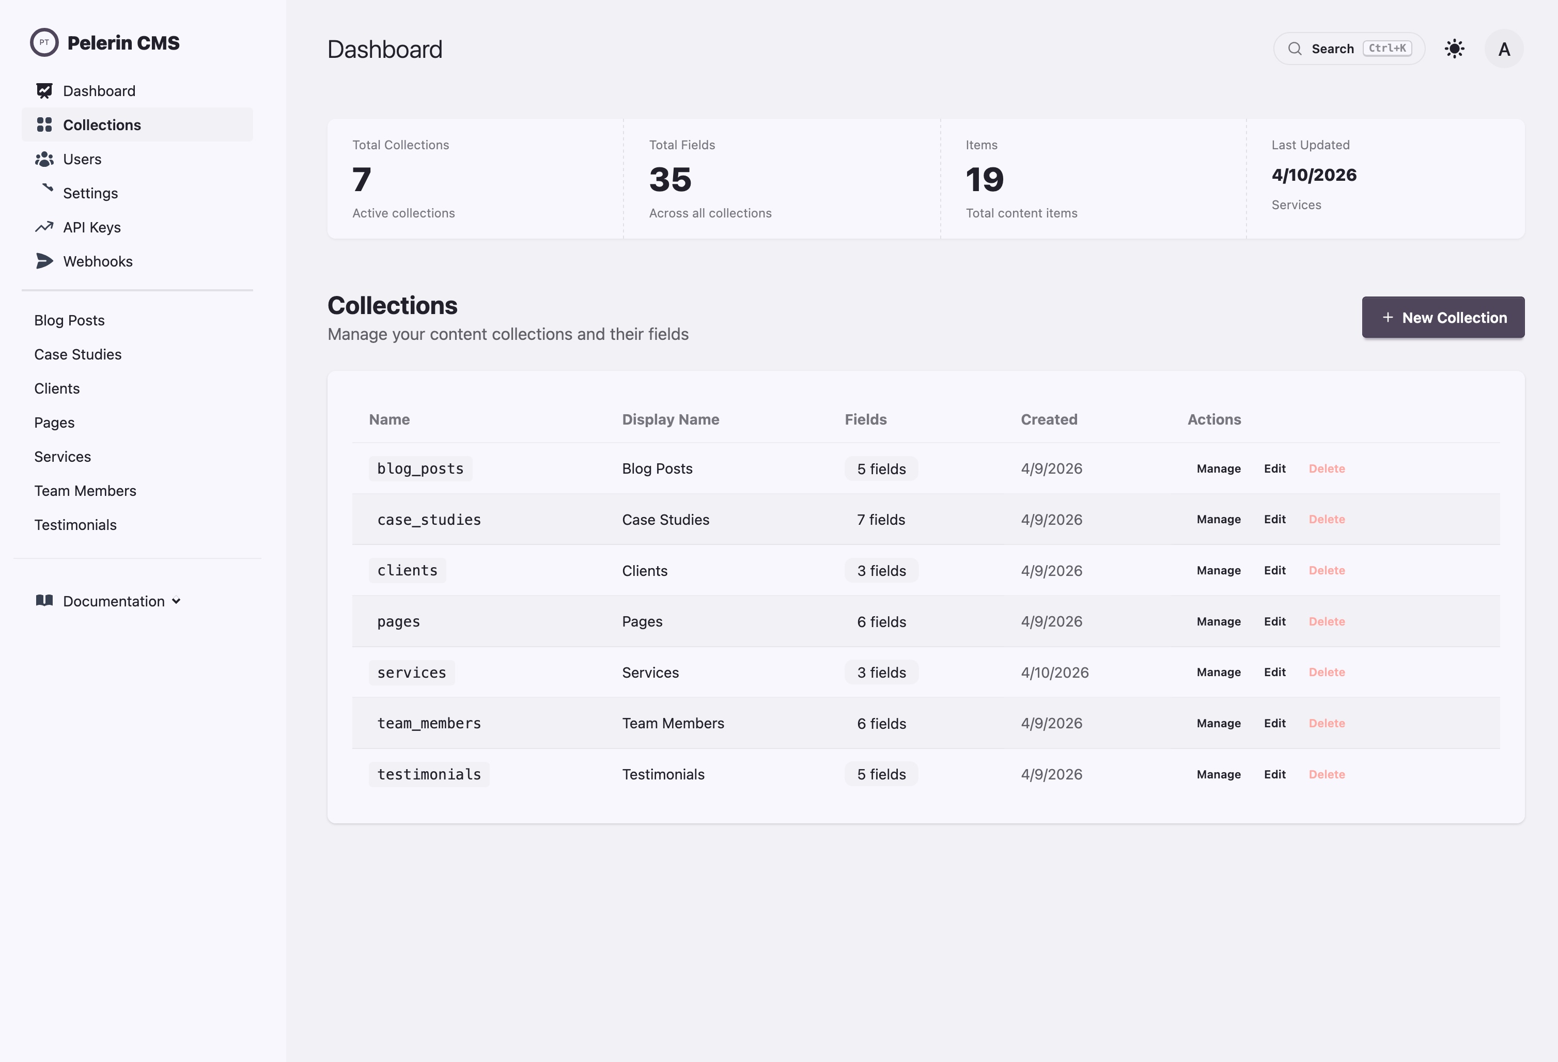Screen dimensions: 1558x1062
Task: Open the Dashboard panel via its chart icon
Action: point(43,90)
